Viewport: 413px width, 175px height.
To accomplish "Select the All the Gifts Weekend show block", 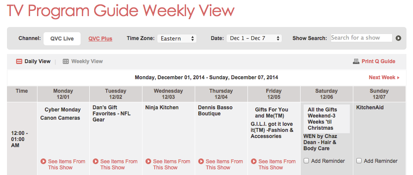I will pos(327,119).
